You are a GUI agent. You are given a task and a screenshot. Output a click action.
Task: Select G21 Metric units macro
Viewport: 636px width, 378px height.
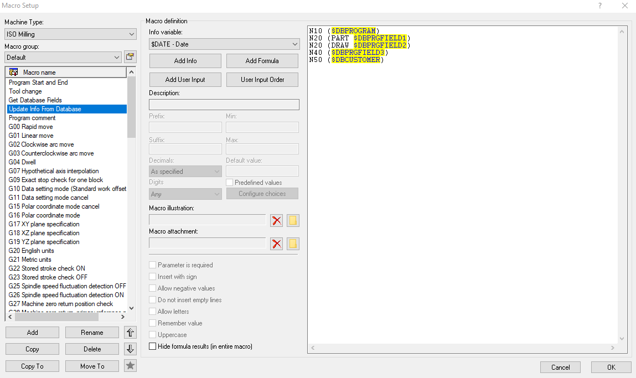pyautogui.click(x=67, y=260)
